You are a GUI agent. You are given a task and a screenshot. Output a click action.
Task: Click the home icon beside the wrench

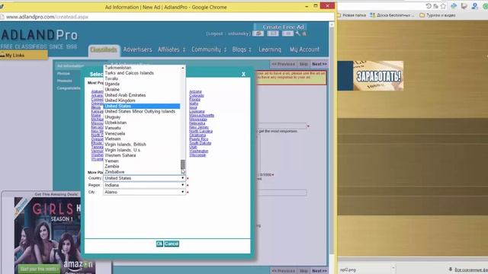click(304, 33)
